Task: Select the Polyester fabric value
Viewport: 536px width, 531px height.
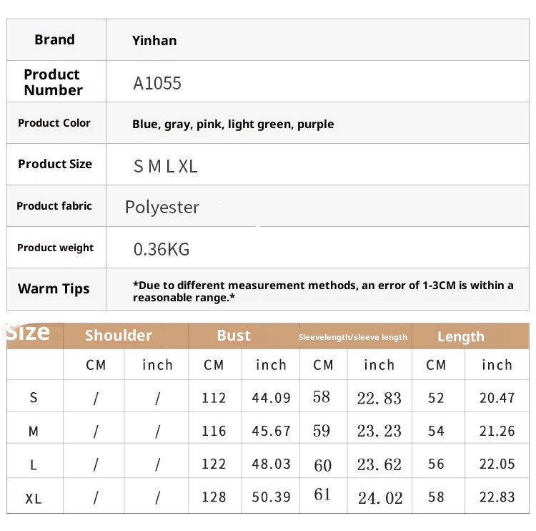Action: click(x=162, y=208)
